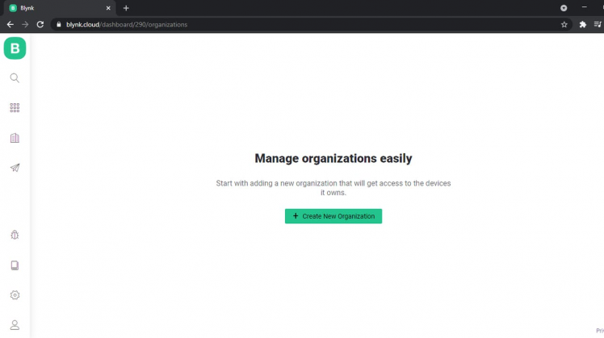Reload the Blynk page

click(40, 25)
